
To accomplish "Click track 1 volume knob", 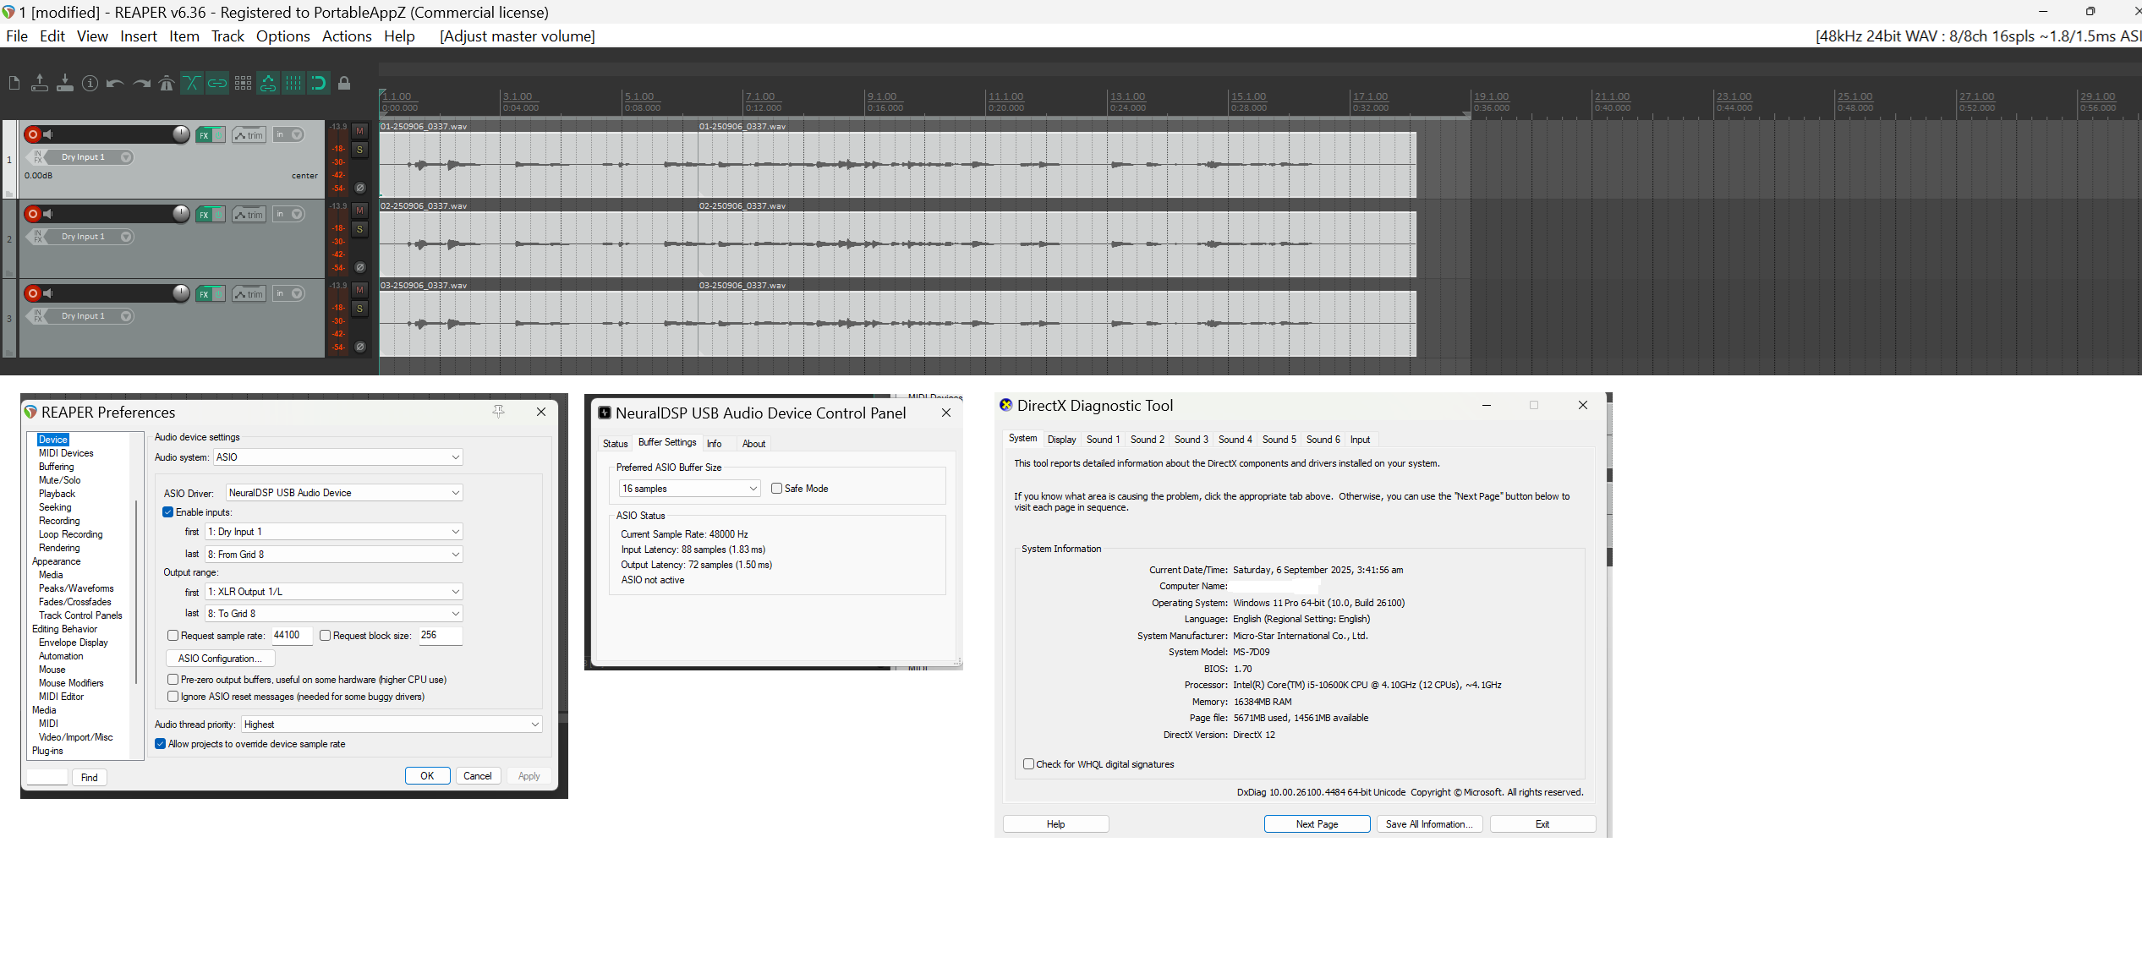I will pos(181,134).
